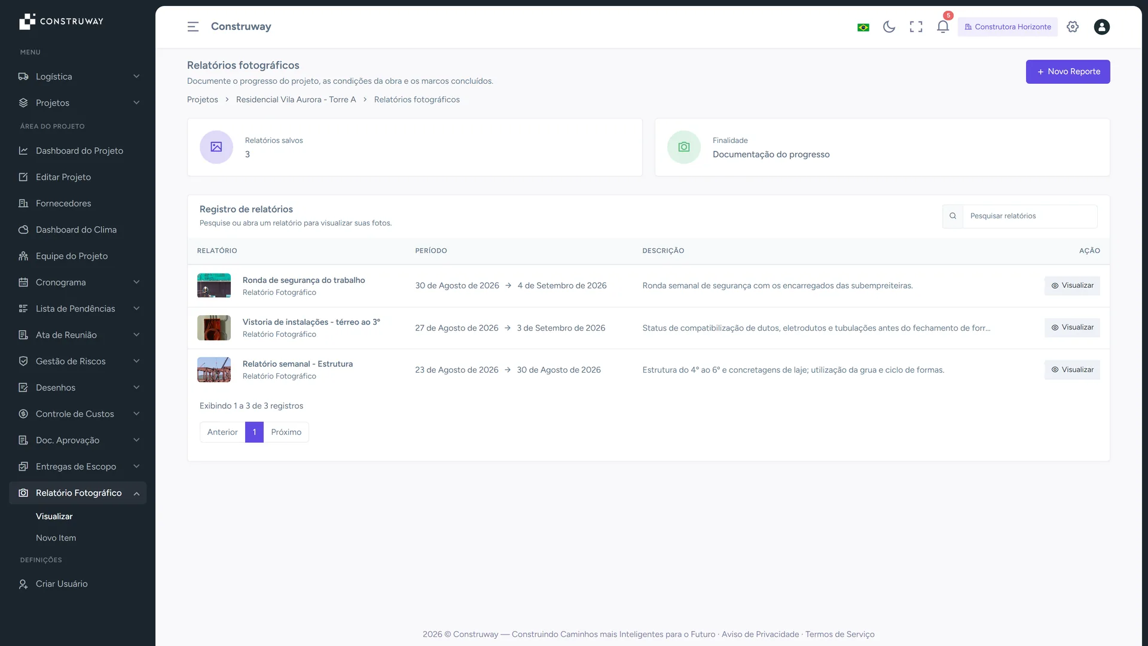Open notifications bell icon
1148x646 pixels.
coord(943,27)
